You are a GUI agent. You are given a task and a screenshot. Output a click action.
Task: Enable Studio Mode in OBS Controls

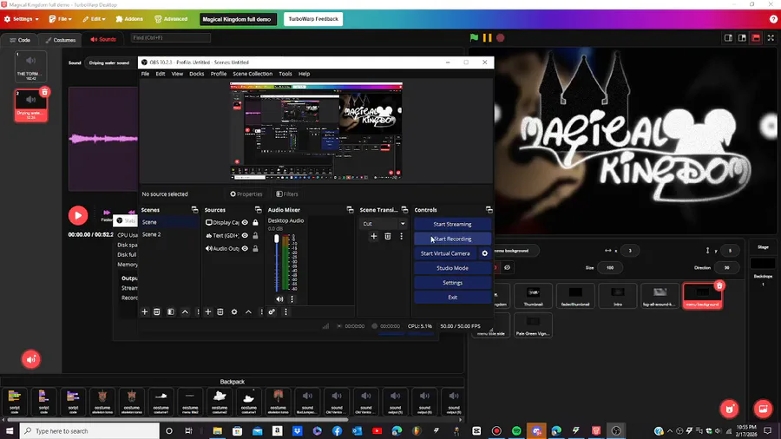click(x=452, y=268)
